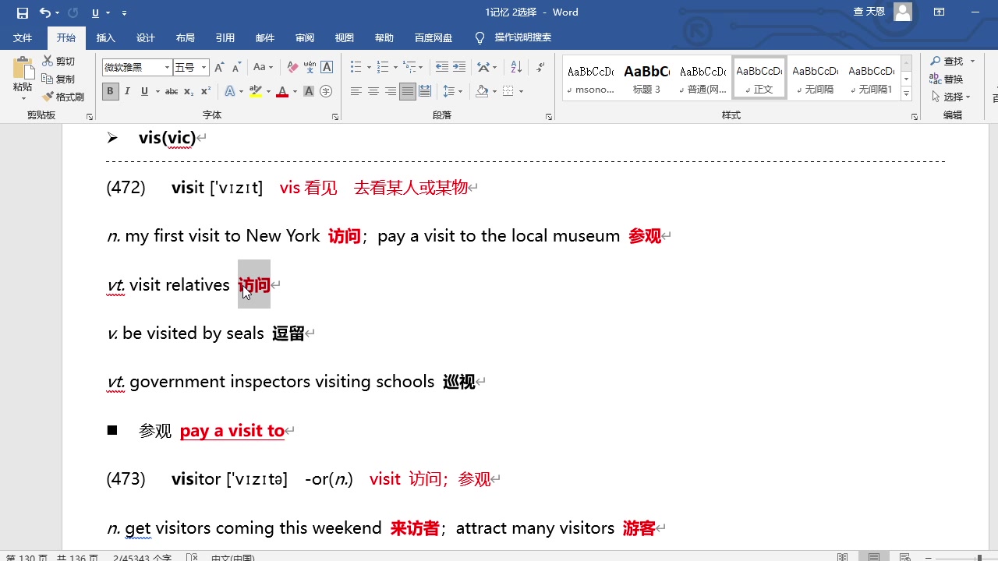Switch to the References (引用) tab
The height and width of the screenshot is (561, 998).
(x=225, y=38)
